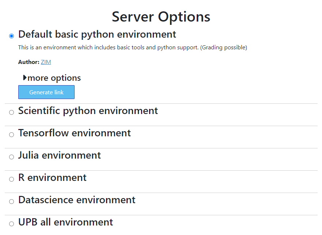322x235 pixels.
Task: Pick the Julia environment radio button
Action: (11, 157)
